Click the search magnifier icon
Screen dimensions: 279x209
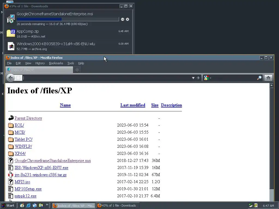[x=259, y=78]
